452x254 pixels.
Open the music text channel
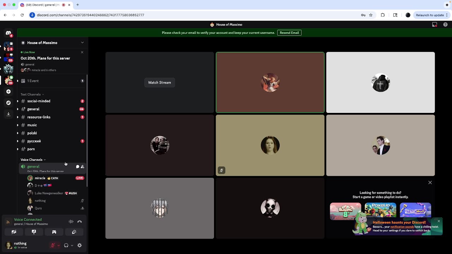(53, 125)
